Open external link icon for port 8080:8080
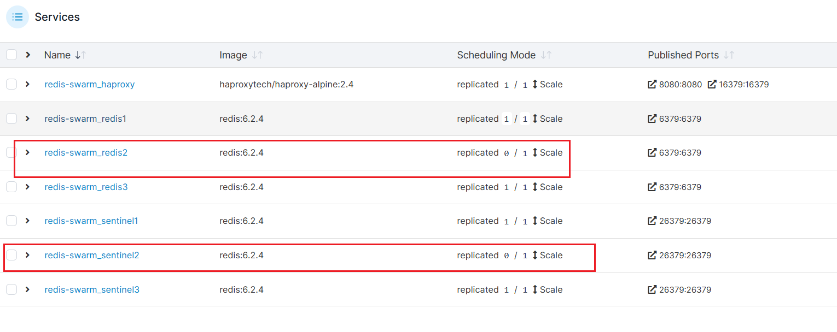The image size is (837, 332). click(652, 85)
